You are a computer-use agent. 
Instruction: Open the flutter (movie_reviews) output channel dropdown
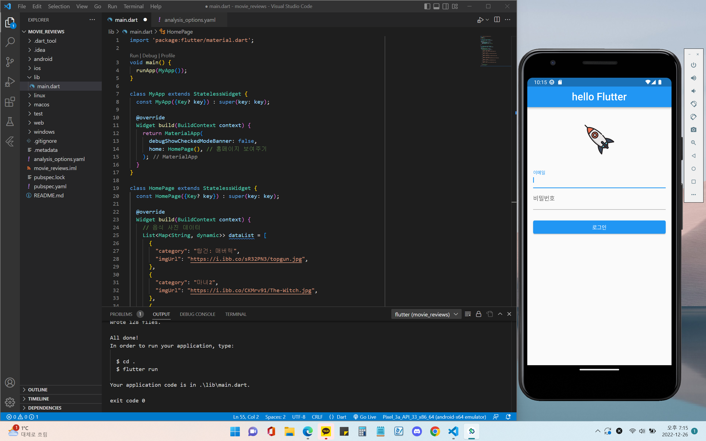[426, 314]
